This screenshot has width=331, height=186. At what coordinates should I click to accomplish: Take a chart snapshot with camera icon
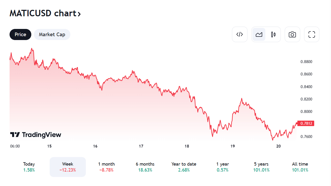[292, 34]
